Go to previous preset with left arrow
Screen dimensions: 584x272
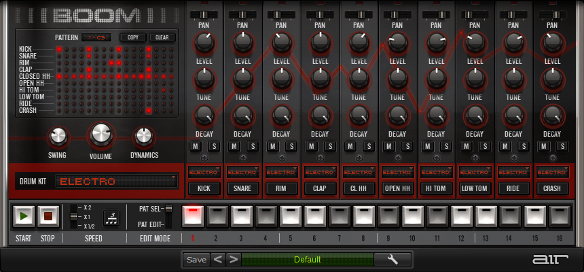pos(219,259)
